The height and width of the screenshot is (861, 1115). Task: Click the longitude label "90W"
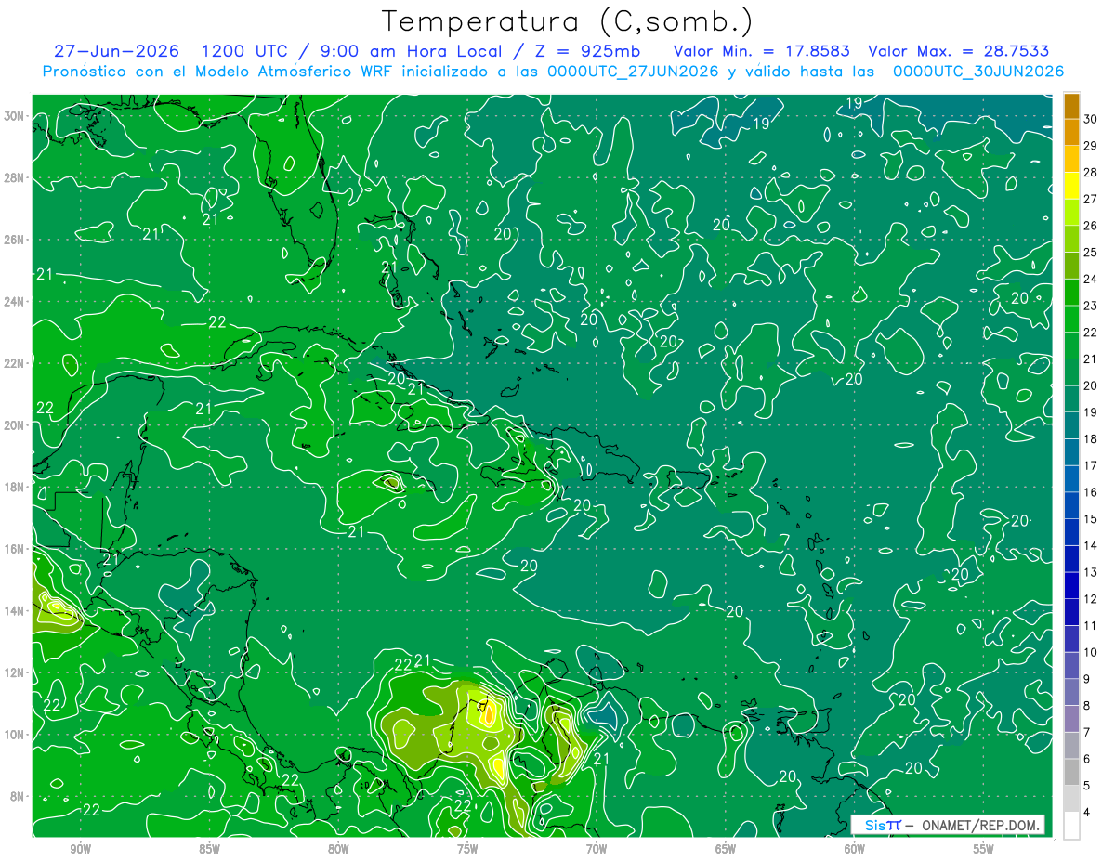click(81, 850)
